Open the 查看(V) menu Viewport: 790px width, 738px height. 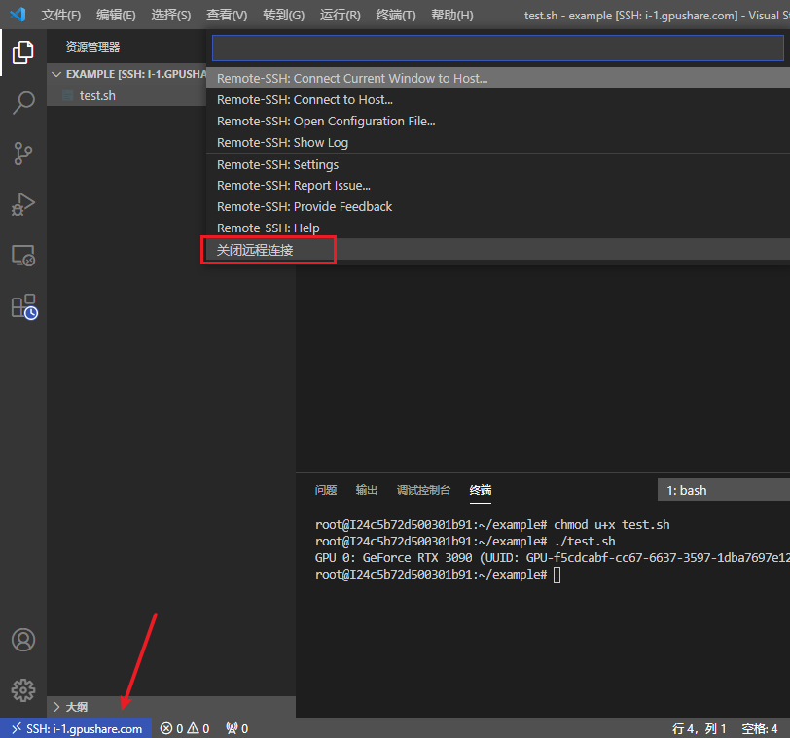coord(227,16)
